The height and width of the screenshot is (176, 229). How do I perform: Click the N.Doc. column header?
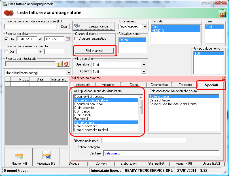[x=20, y=79]
